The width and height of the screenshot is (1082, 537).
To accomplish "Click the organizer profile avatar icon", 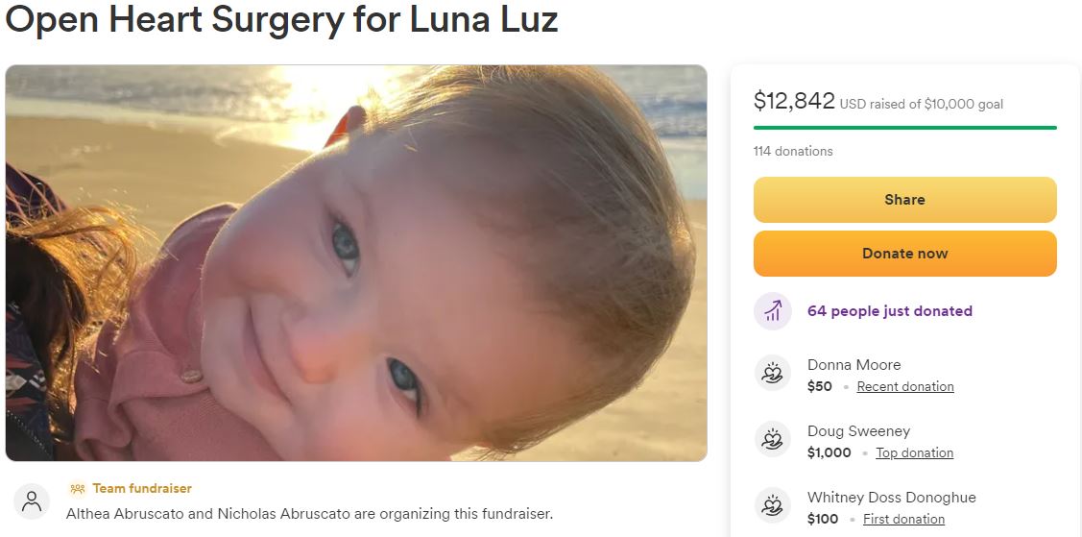I will pos(32,501).
